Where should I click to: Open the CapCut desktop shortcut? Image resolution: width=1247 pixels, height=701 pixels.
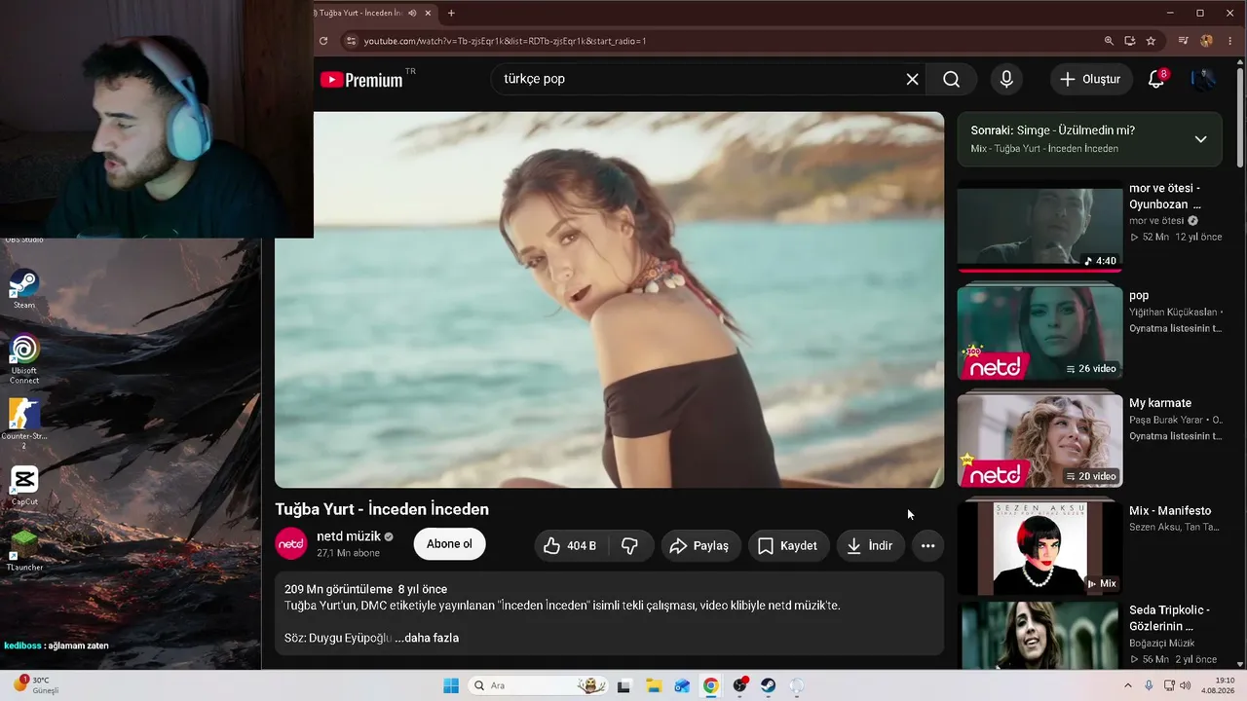(24, 485)
